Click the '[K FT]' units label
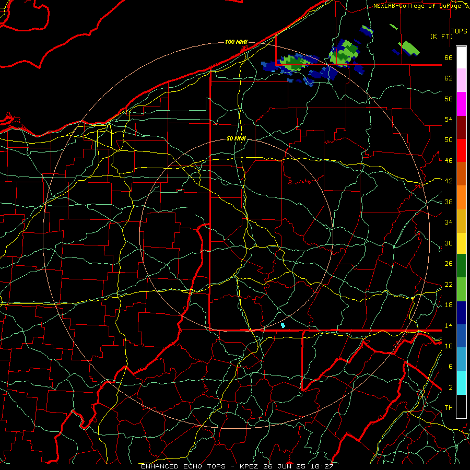This screenshot has height=470, width=470. tap(441, 36)
